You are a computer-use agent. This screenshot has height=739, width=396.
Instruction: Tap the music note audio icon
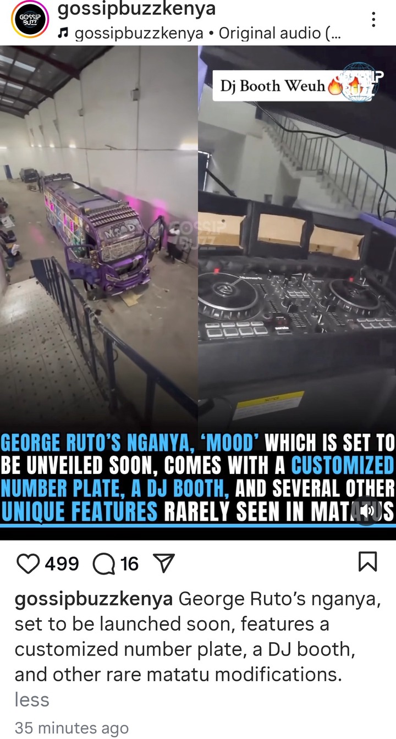coord(63,34)
